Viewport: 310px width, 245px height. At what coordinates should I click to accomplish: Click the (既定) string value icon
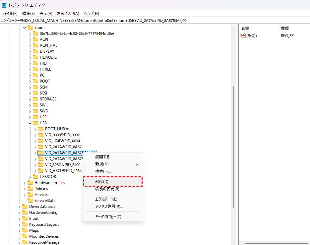[243, 36]
